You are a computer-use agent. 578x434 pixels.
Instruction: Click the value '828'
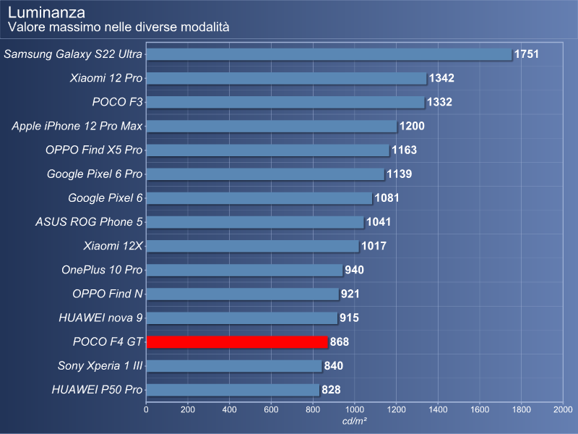click(331, 390)
